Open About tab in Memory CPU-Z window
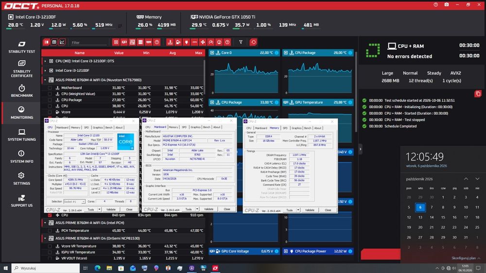Image resolution: width=486 pixels, height=273 pixels. pyautogui.click(x=318, y=128)
